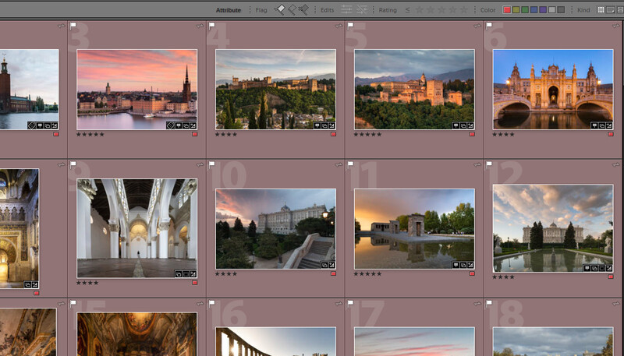The height and width of the screenshot is (356, 624).
Task: Click red label under Temple of Debod photo
Action: click(x=472, y=273)
